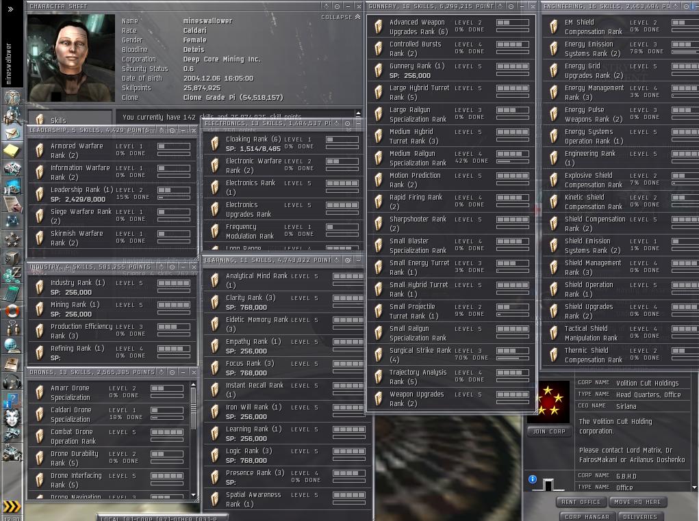
Task: Click the Join Corp button
Action: (549, 431)
